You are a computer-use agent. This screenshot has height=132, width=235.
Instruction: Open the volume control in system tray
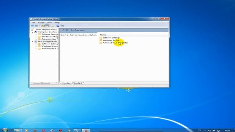click(x=209, y=131)
